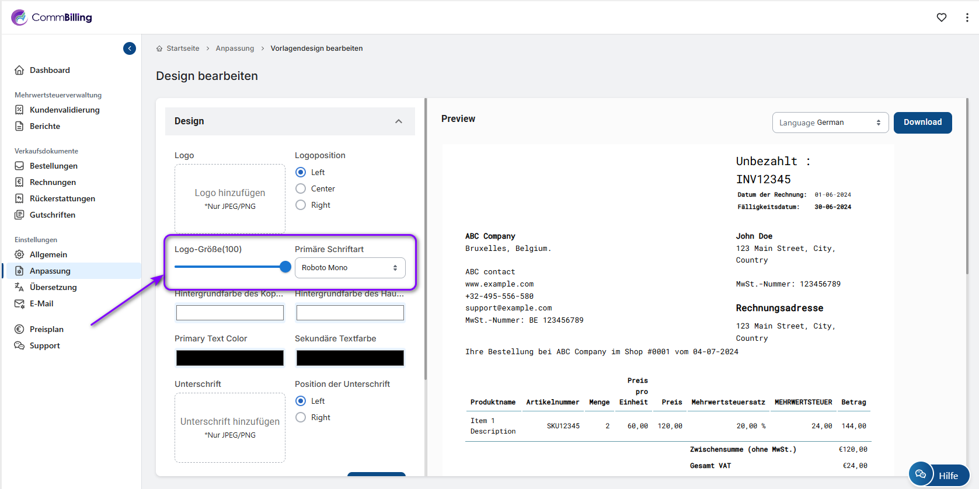Screen dimensions: 979x489
Task: Open the three-dot options menu
Action: click(x=967, y=18)
